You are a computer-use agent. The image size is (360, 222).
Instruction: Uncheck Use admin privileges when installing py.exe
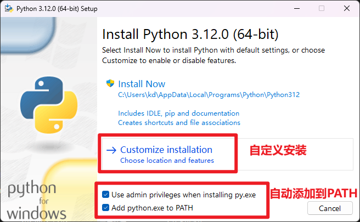click(x=105, y=195)
